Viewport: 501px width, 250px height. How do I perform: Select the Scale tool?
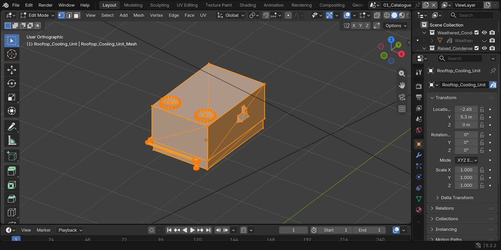pos(12,97)
